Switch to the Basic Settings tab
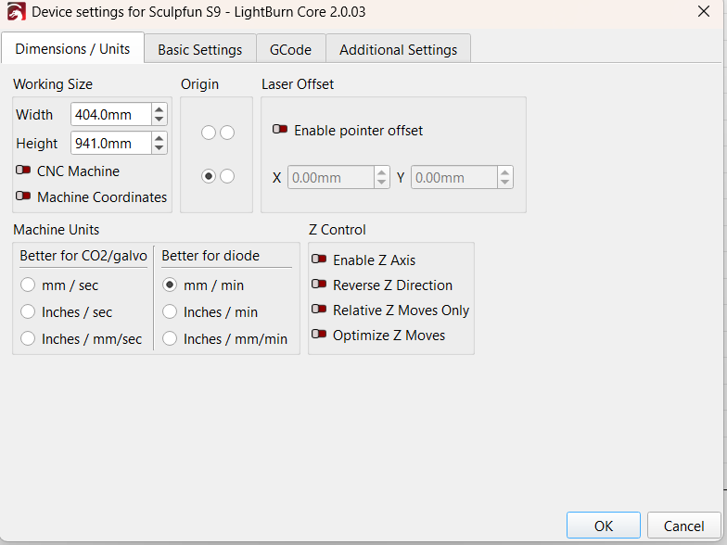Viewport: 727px width, 545px height. click(199, 49)
